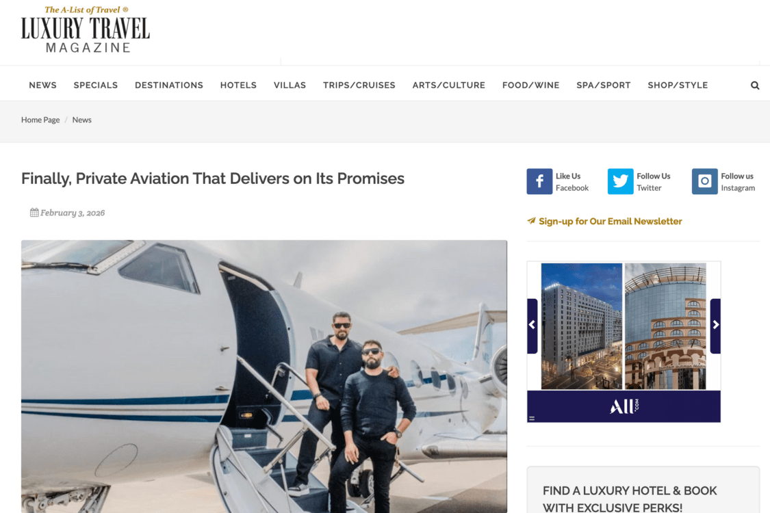The width and height of the screenshot is (770, 513).
Task: Go to Home Page breadcrumb
Action: click(x=40, y=120)
